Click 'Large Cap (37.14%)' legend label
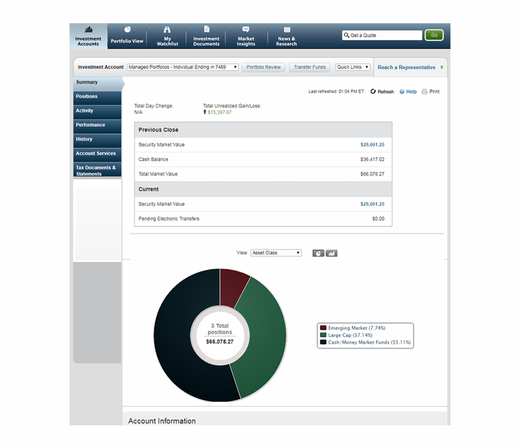Viewport: 520px width, 448px height. point(350,335)
